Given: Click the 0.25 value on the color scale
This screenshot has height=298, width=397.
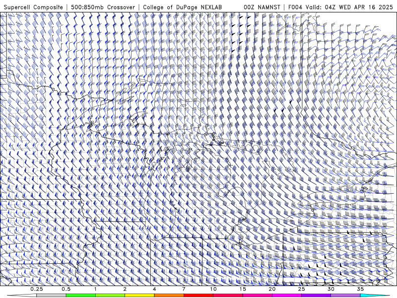Looking at the screenshot, I should 37,289.
